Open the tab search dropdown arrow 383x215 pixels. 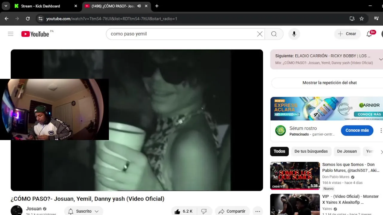coord(6,6)
